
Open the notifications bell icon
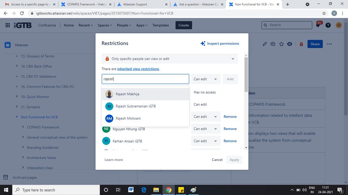pos(318,25)
